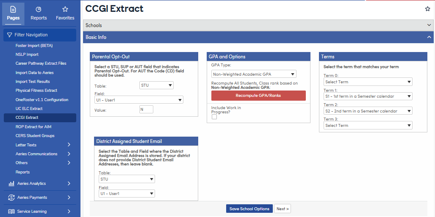
Task: Open the Favorites star icon
Action: tap(65, 9)
